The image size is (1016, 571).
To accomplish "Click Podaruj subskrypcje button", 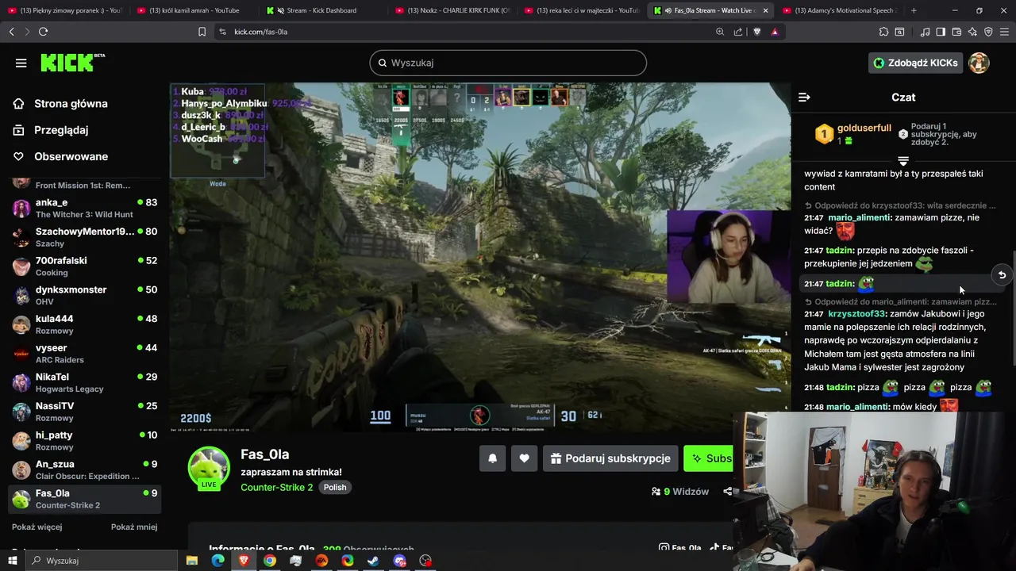I will (610, 458).
